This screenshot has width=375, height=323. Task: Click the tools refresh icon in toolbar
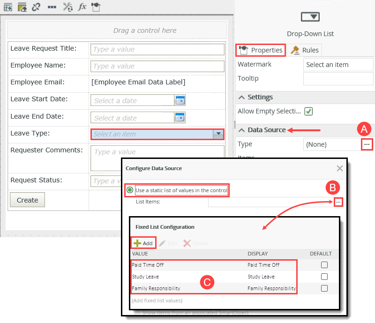click(x=67, y=7)
